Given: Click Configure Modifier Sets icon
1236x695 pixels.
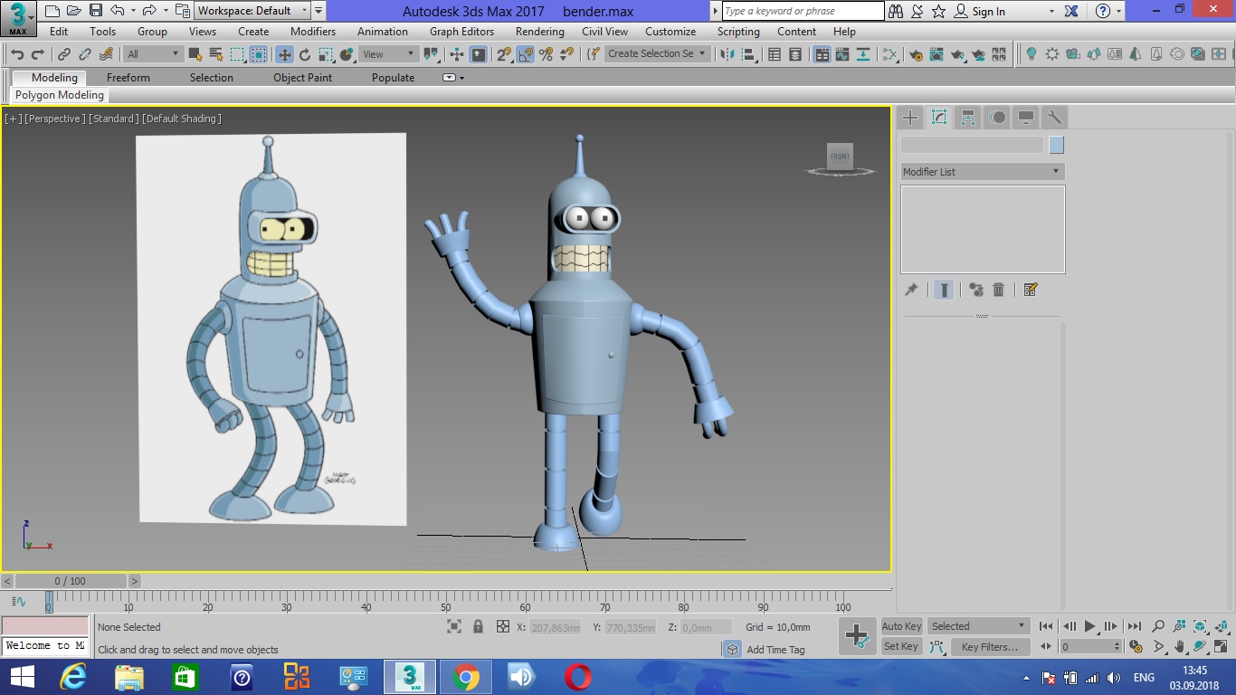Looking at the screenshot, I should (1030, 290).
